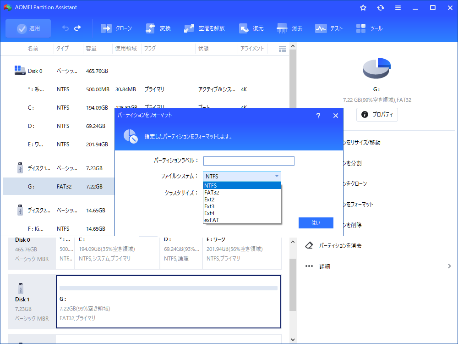Redo the last operation
The image size is (458, 344).
pos(78,28)
